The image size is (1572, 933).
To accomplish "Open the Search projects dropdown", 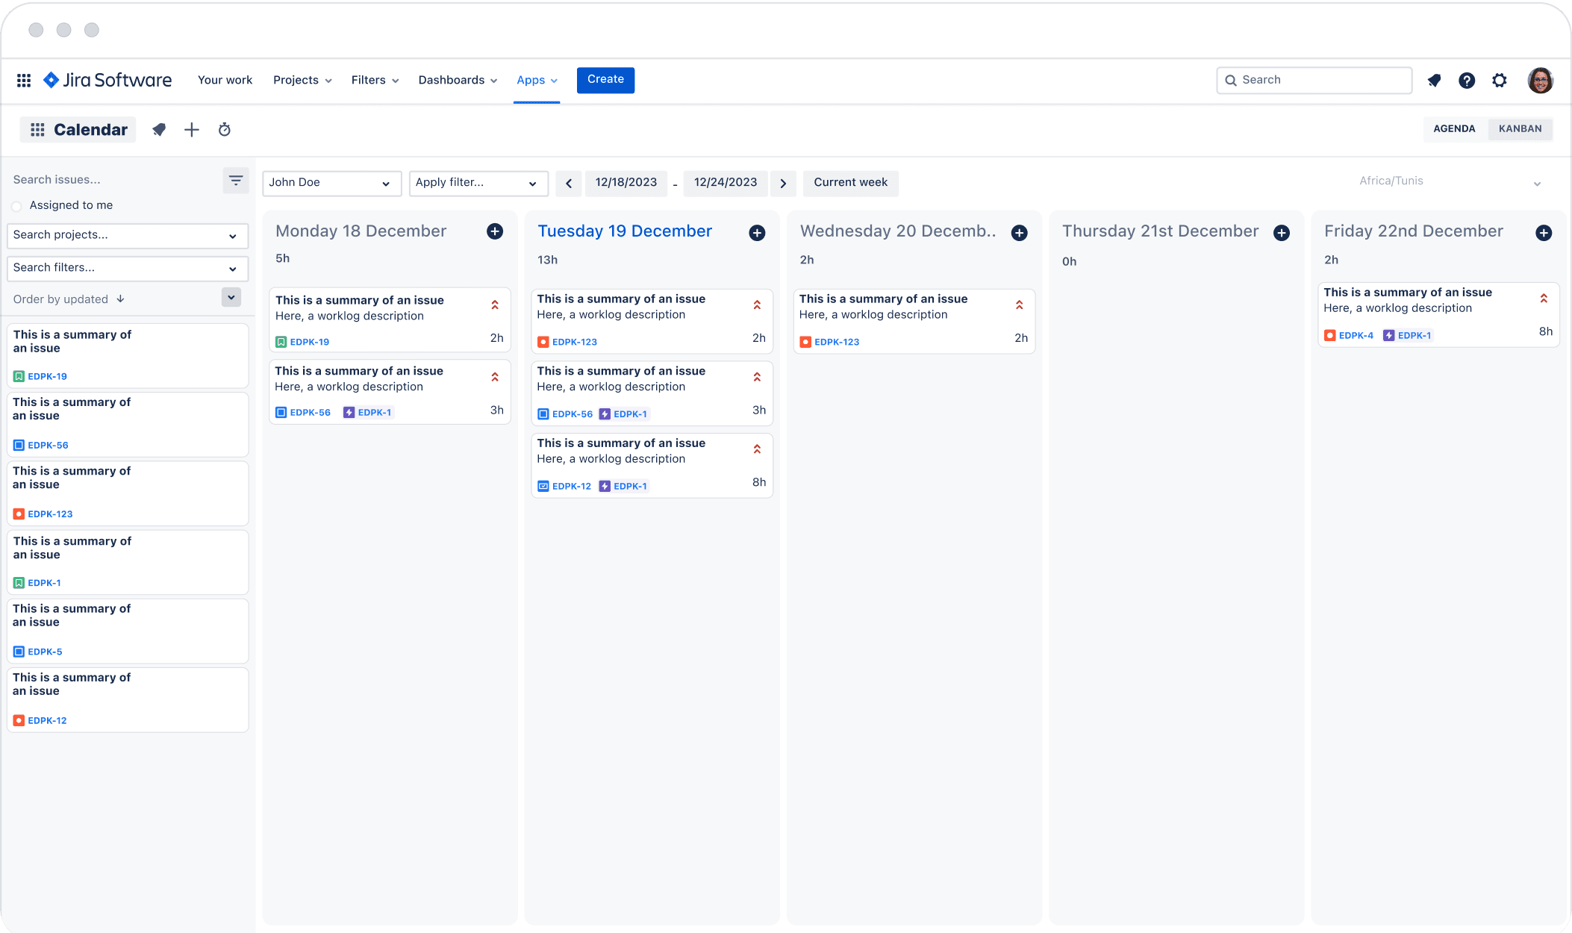I will (127, 235).
